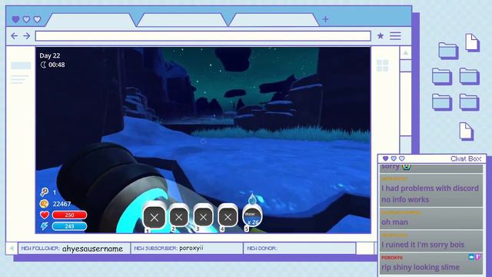Screen dimensions: 492x277
Task: Add a new tab with plus icon
Action: 325,19
